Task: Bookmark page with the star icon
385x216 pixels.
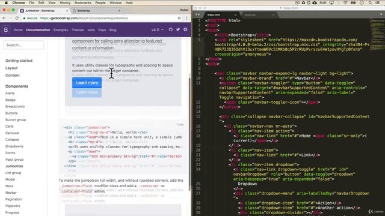Action: [179, 18]
